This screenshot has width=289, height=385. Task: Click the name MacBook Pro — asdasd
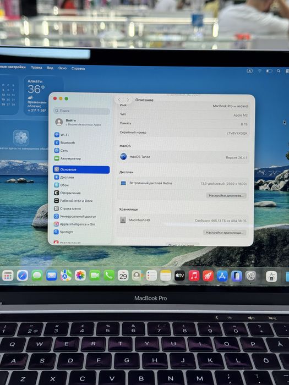(x=230, y=106)
